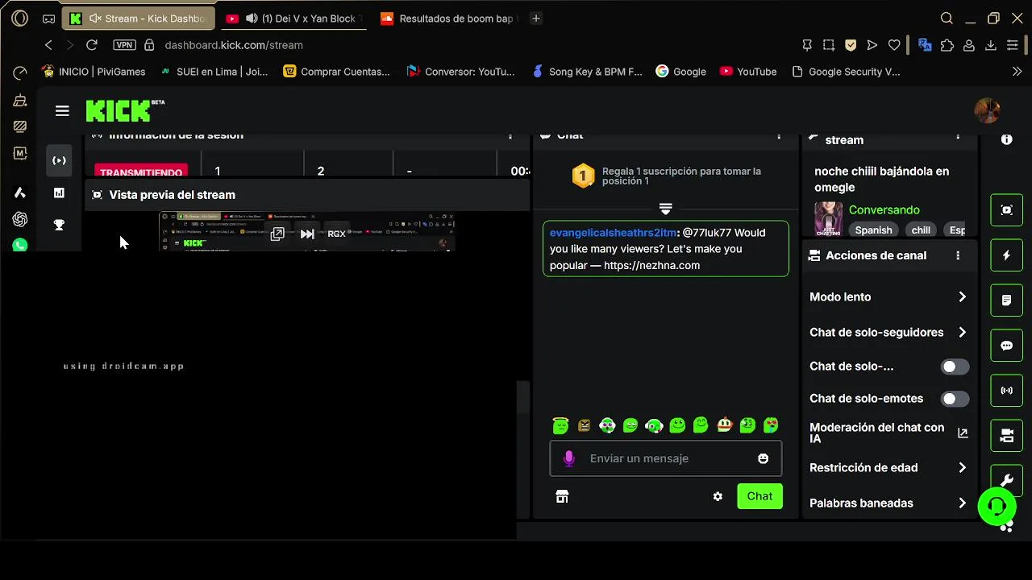
Task: Open a new browser tab
Action: [x=536, y=18]
